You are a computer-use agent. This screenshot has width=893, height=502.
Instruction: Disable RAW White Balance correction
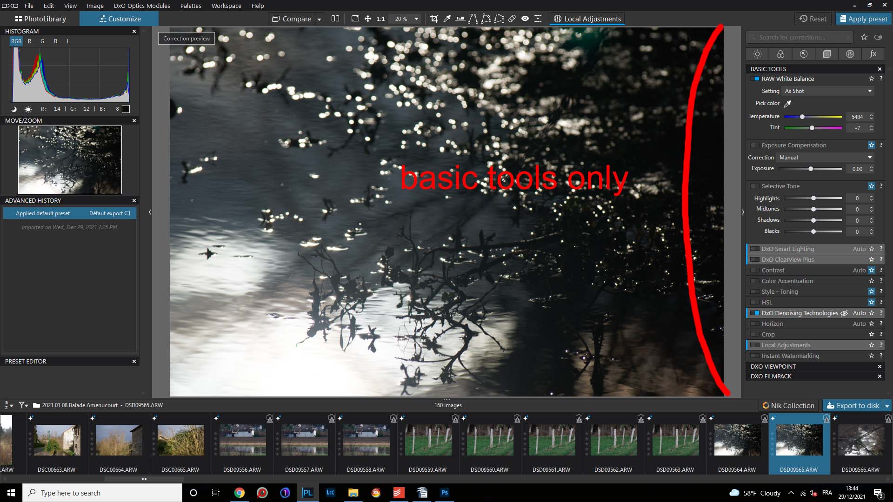[756, 79]
